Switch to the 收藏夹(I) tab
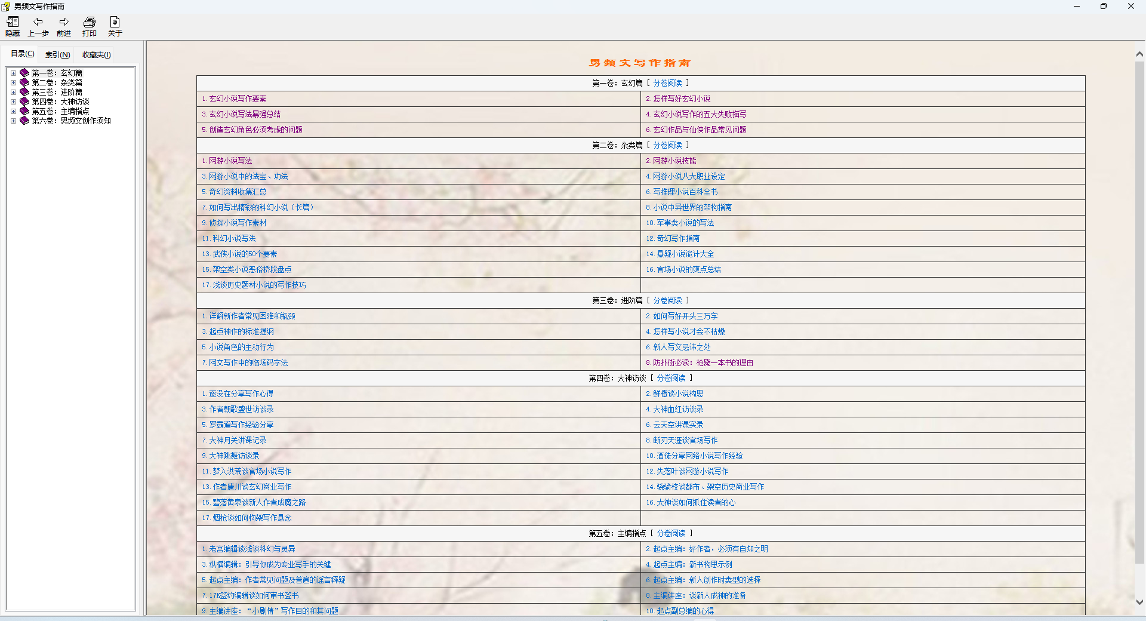This screenshot has height=621, width=1146. tap(96, 55)
